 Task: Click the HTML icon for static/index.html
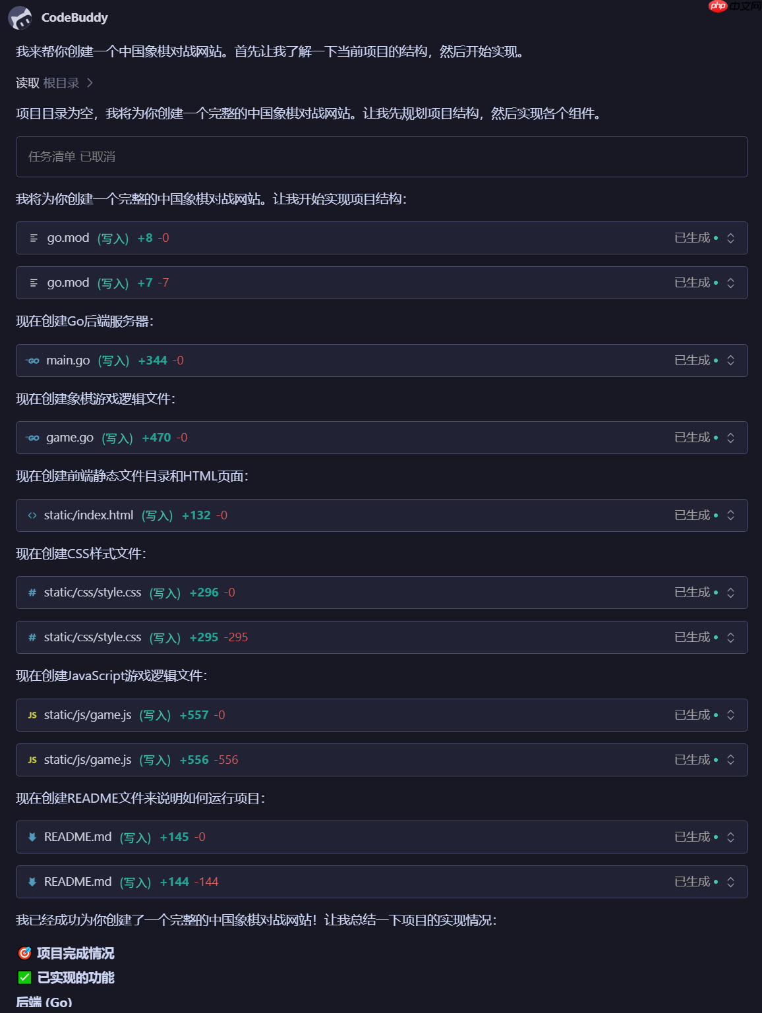point(32,515)
